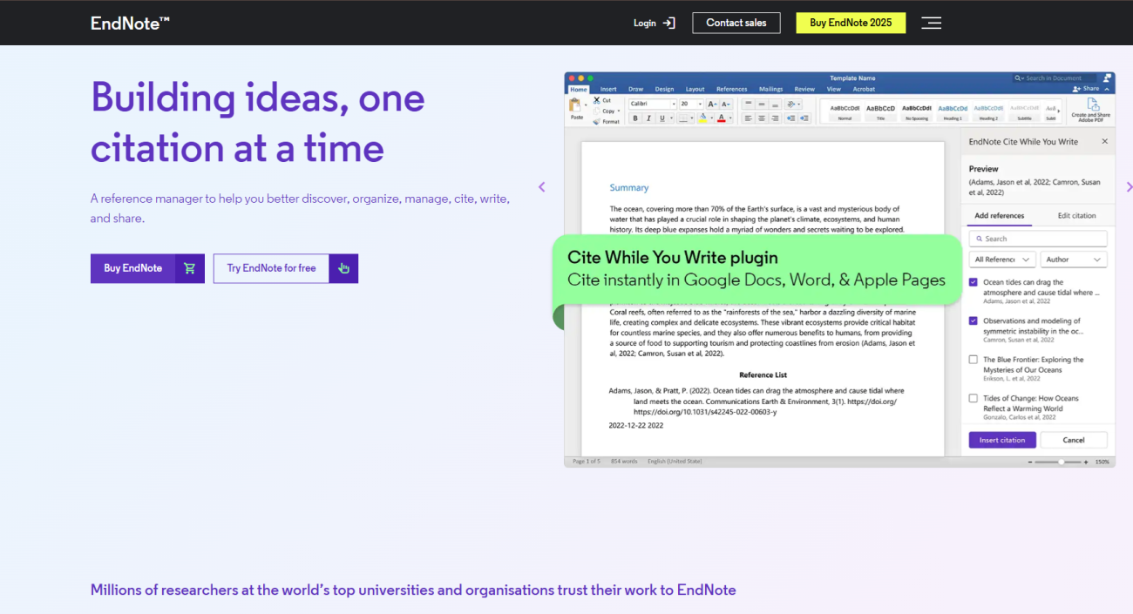Switch to the References ribbon tab
The image size is (1133, 614).
[732, 89]
